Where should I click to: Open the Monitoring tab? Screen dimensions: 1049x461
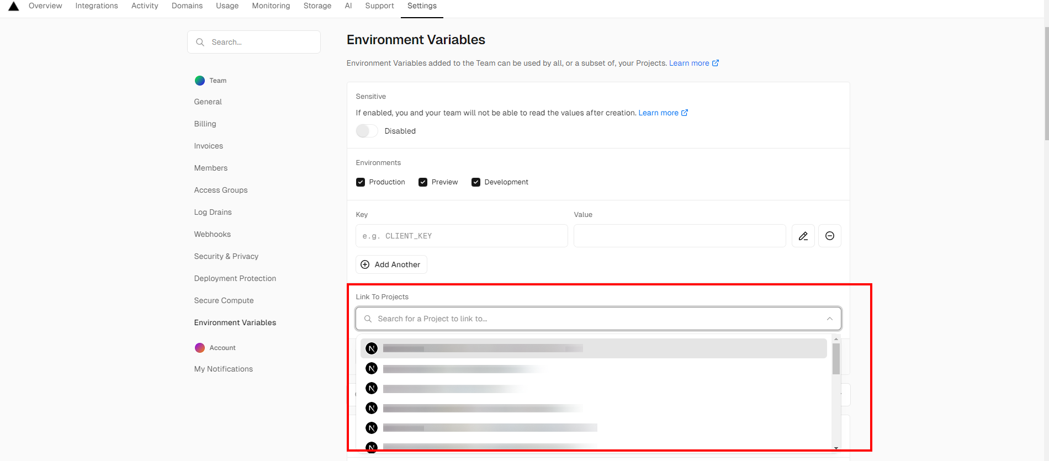coord(271,6)
